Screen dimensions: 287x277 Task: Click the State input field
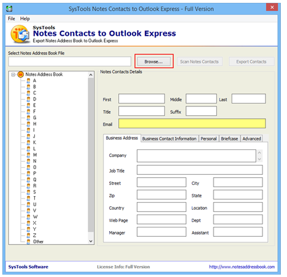coord(238,194)
